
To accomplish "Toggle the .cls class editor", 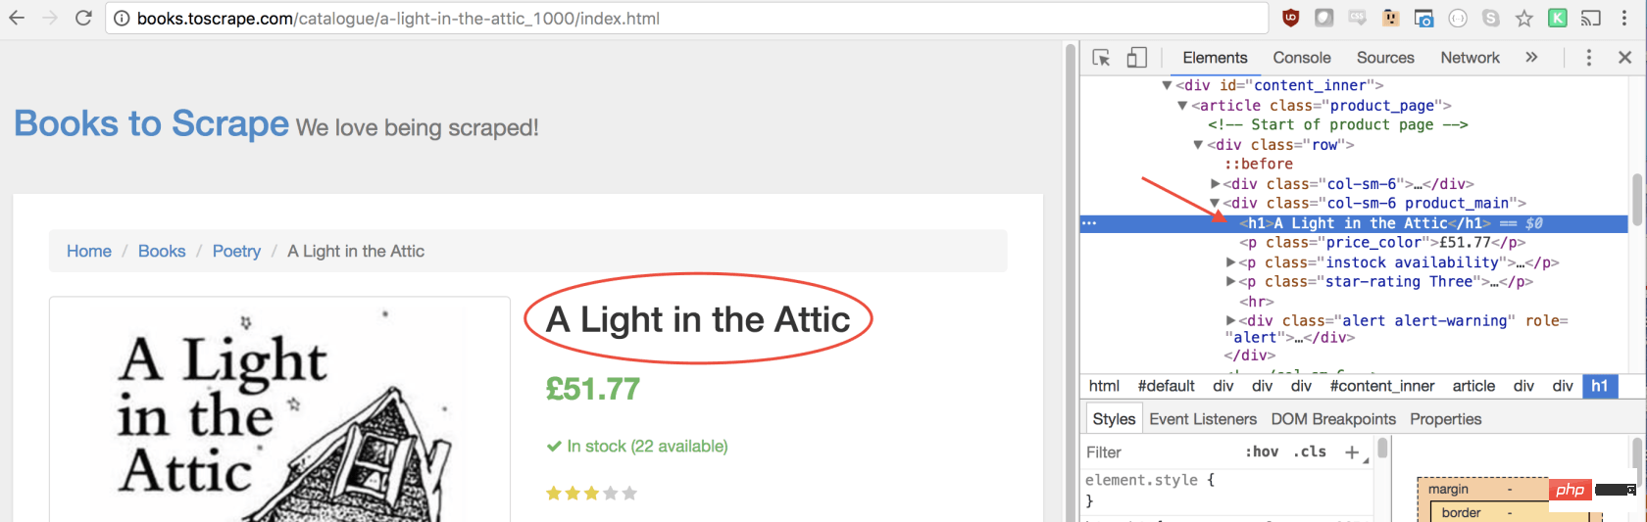I will [x=1310, y=451].
